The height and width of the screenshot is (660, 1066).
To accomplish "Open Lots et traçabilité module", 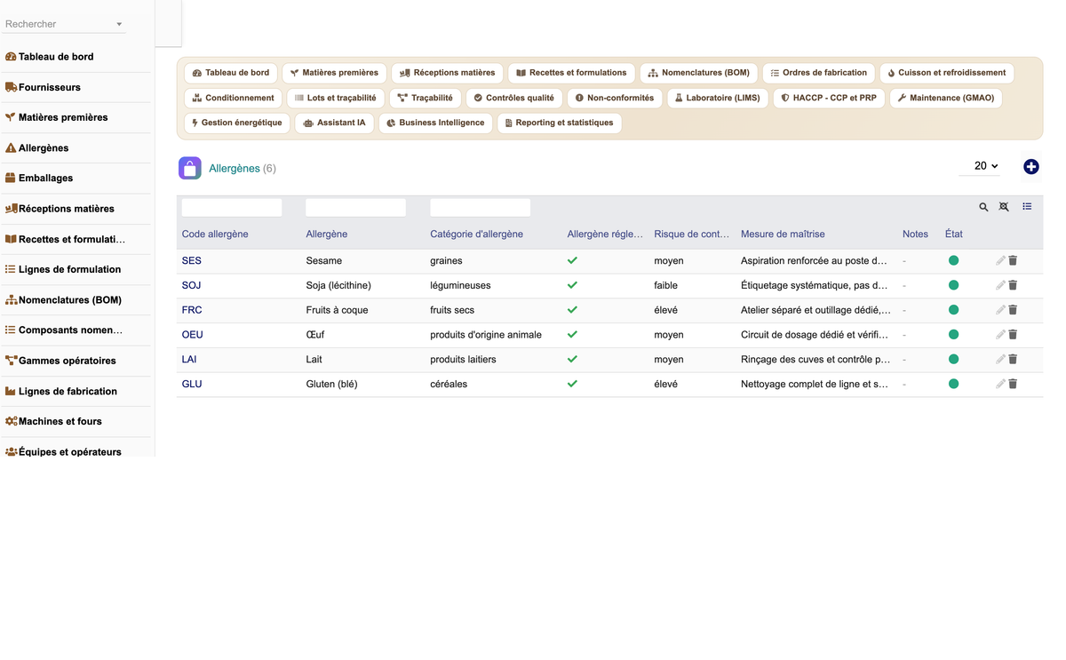I will click(335, 98).
